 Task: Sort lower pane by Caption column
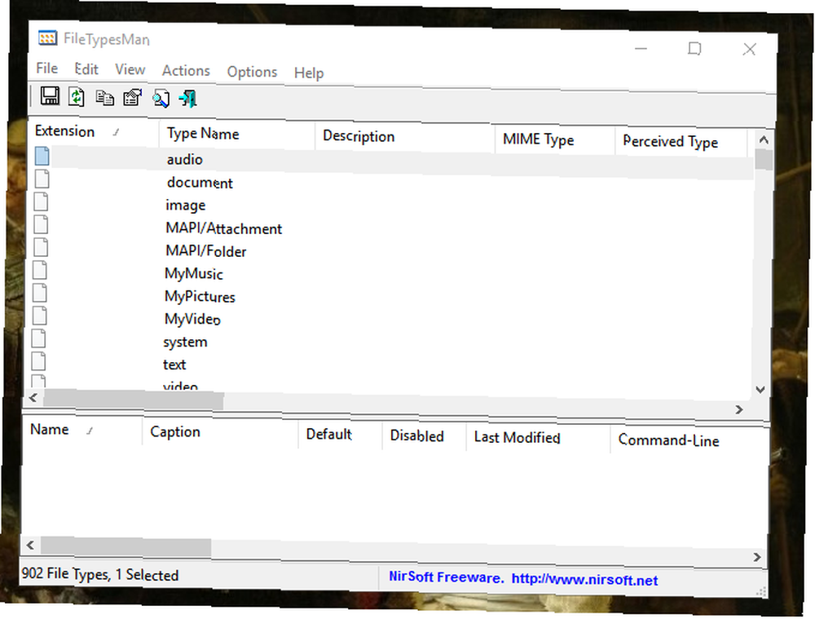(219, 432)
